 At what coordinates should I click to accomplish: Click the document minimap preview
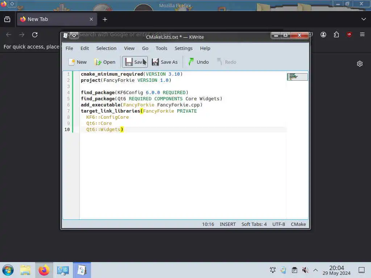(x=297, y=77)
